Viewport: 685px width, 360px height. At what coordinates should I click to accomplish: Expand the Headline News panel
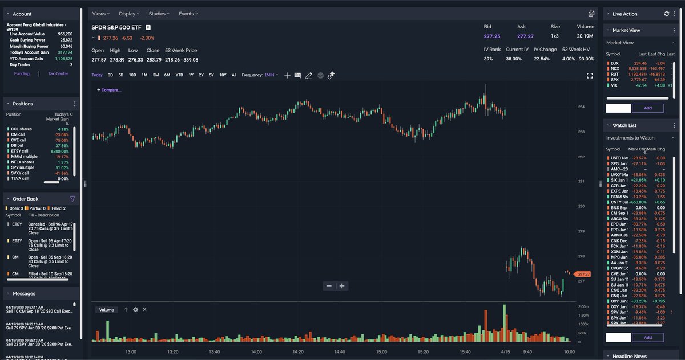pyautogui.click(x=608, y=356)
